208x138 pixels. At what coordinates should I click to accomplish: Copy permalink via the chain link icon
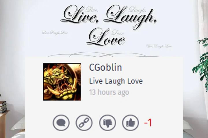click(84, 123)
